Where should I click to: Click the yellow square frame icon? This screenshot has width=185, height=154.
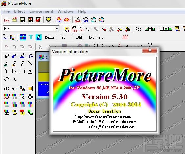[30, 88]
